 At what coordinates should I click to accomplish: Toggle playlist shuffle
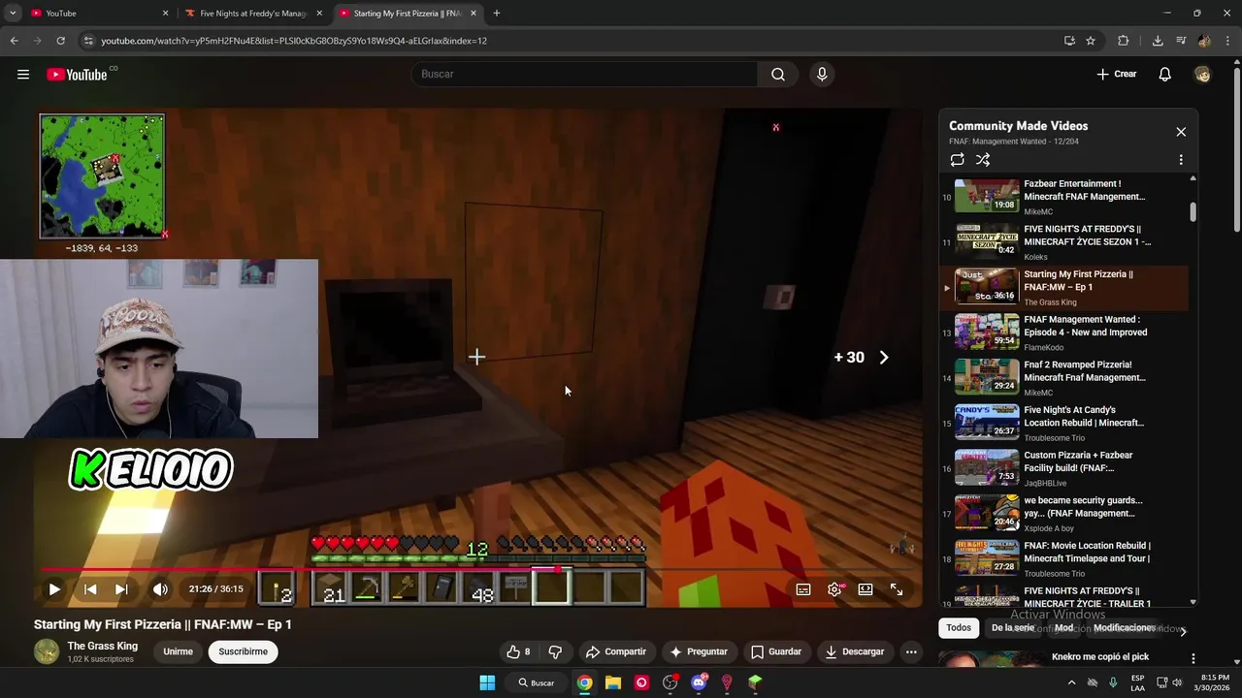coord(983,160)
